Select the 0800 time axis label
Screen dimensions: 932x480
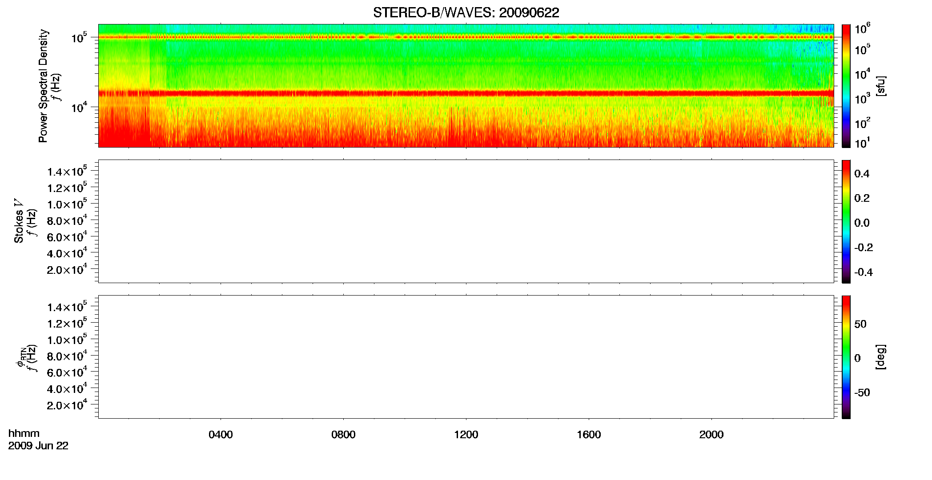pos(343,435)
